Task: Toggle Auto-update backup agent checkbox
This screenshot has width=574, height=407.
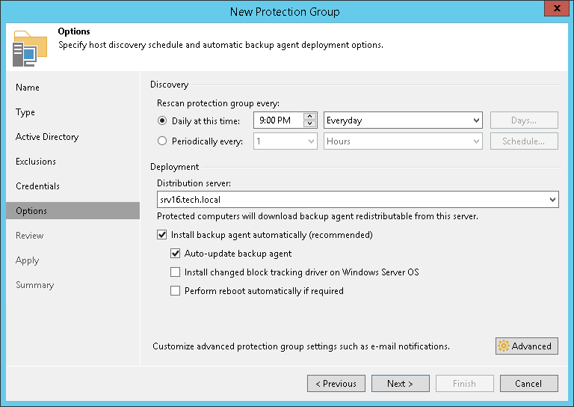Action: tap(176, 254)
